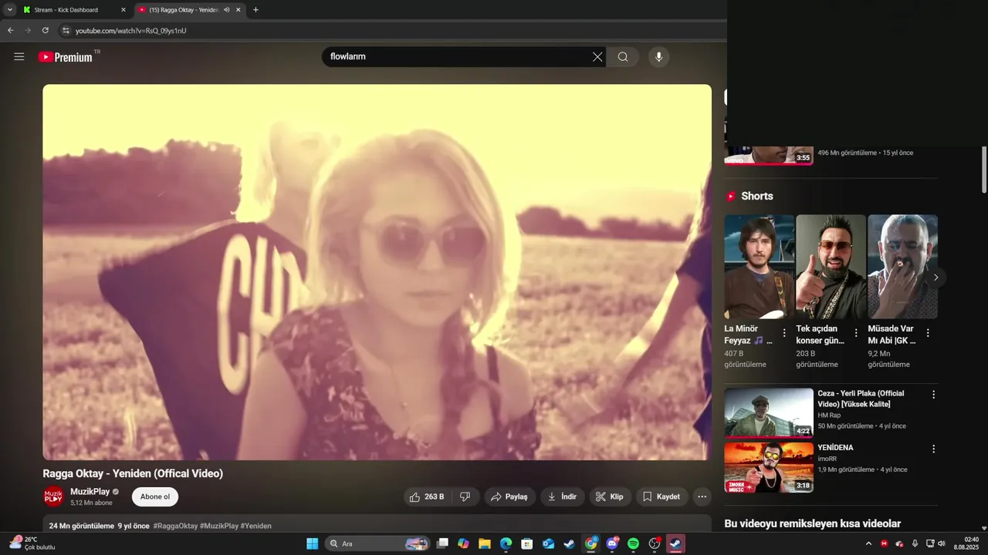Open MuzikPlay channel name link
The height and width of the screenshot is (555, 988).
point(90,492)
